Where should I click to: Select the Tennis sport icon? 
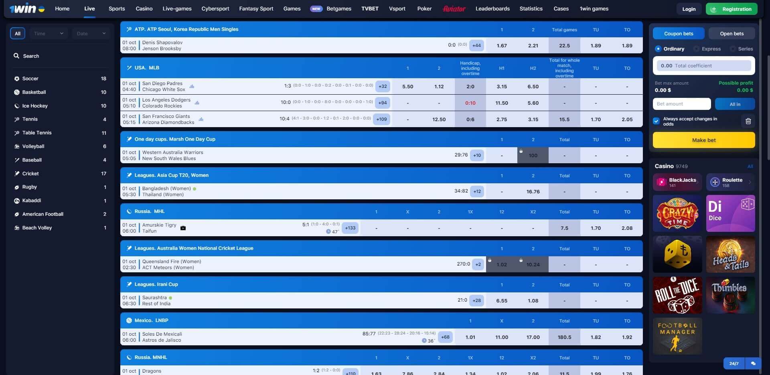click(16, 119)
